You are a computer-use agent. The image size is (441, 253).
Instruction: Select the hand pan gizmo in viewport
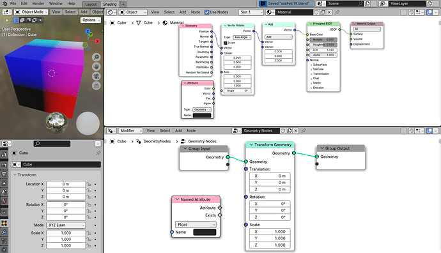click(97, 67)
